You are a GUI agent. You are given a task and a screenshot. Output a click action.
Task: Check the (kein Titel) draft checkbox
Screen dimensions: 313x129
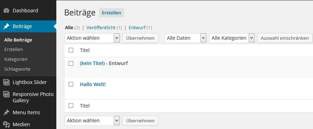click(71, 63)
